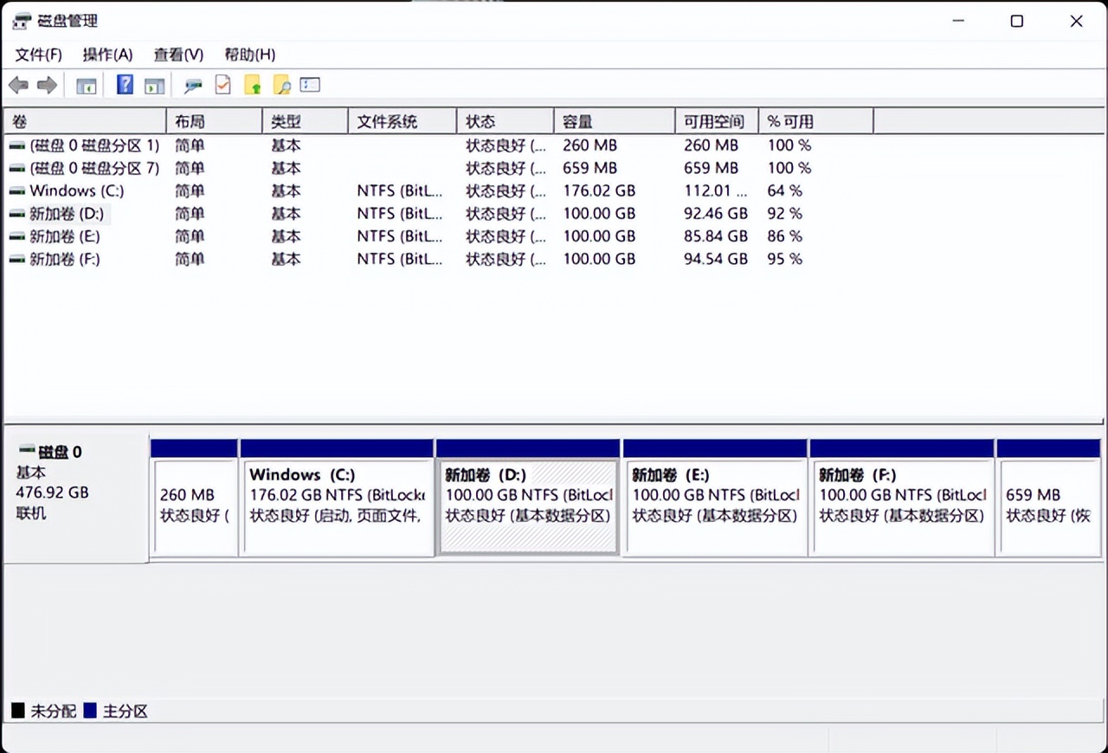Click the Forward arrow toolbar icon
Image resolution: width=1108 pixels, height=753 pixels.
point(47,85)
